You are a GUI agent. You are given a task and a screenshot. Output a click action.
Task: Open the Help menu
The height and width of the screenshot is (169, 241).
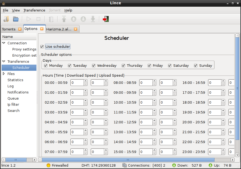(x=68, y=10)
